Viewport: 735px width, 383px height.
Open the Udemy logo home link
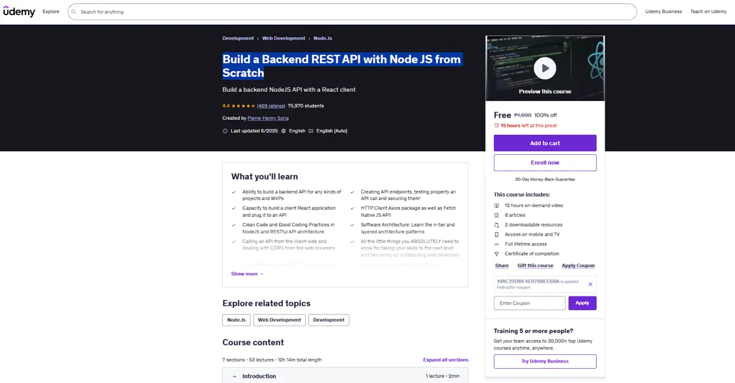point(19,11)
